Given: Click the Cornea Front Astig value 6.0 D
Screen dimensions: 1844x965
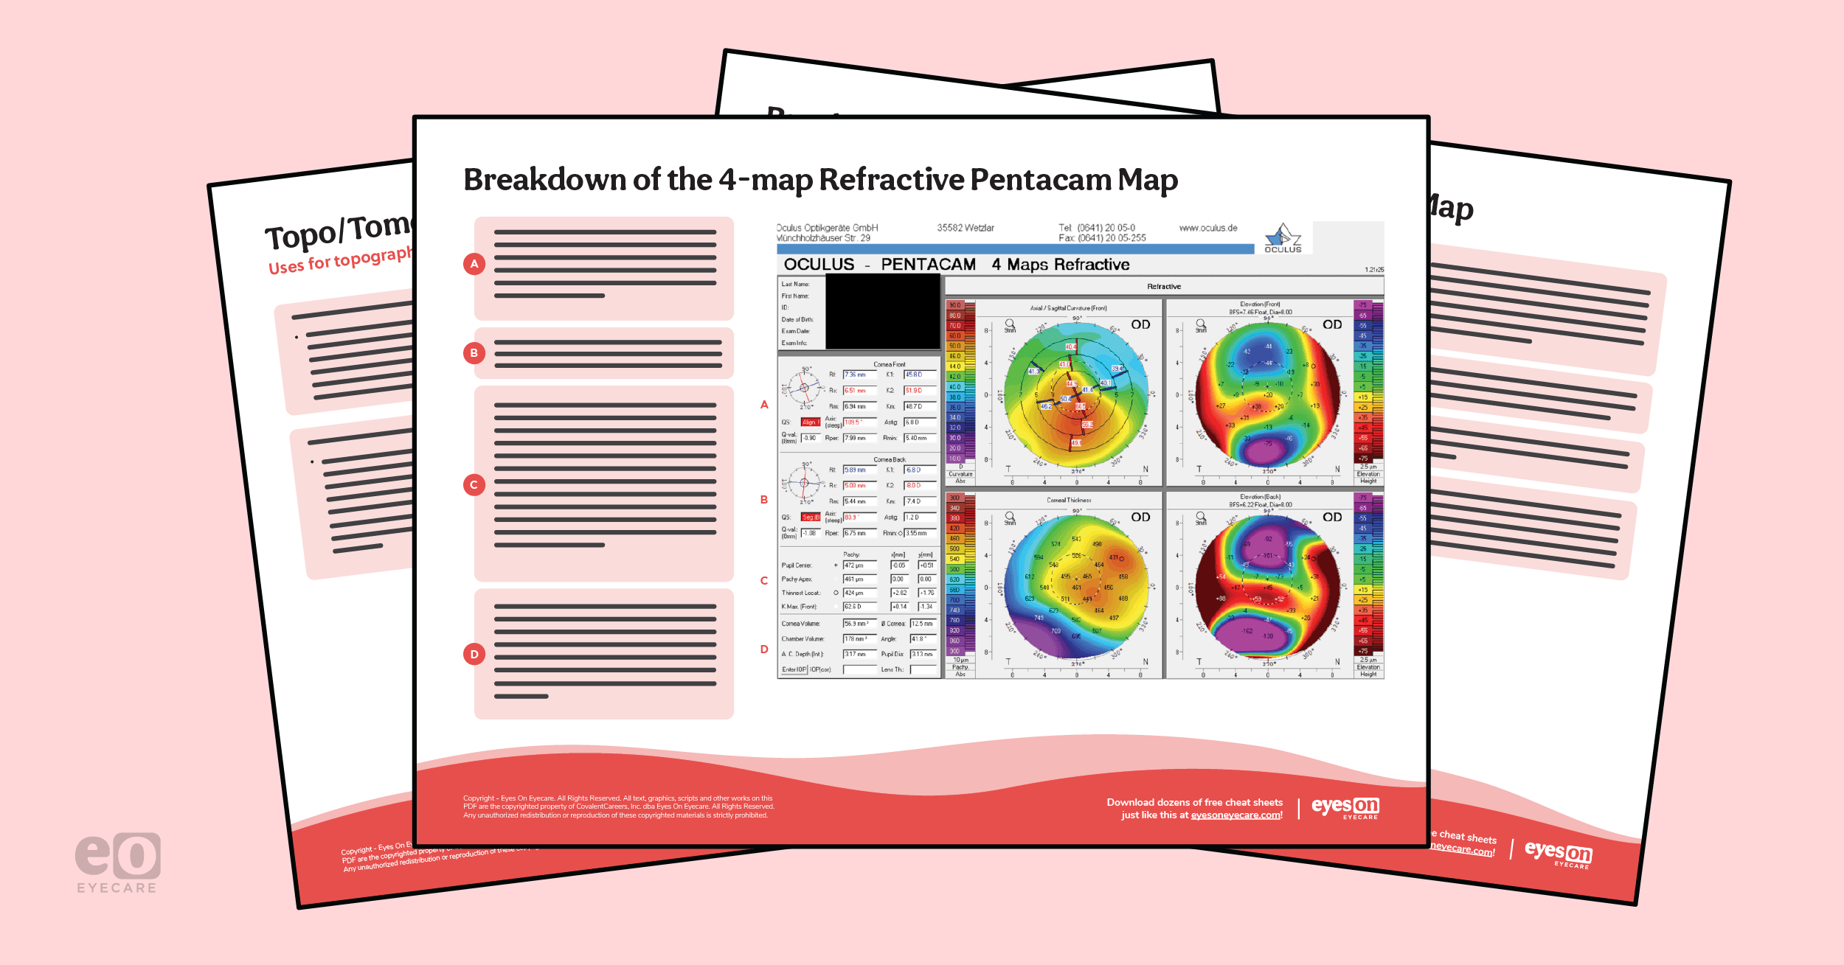Looking at the screenshot, I should pos(920,422).
